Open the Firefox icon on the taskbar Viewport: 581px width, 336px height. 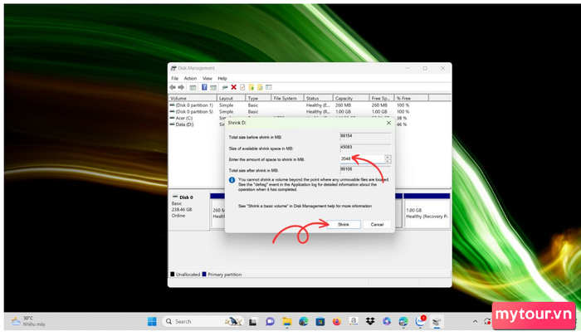pos(335,321)
